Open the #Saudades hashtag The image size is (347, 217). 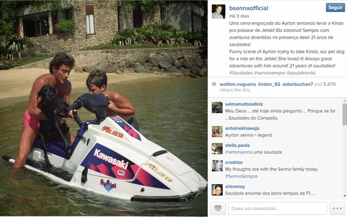pos(241,73)
